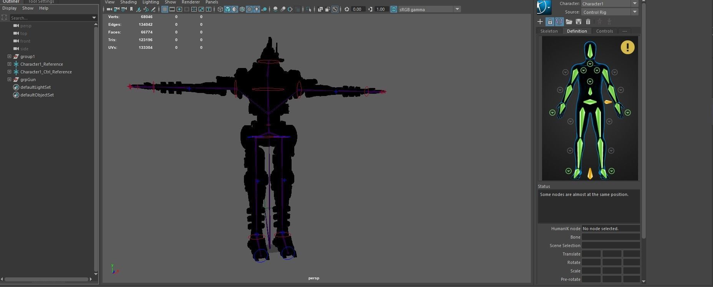
Task: Expand the Character1_Reference node
Action: point(10,64)
